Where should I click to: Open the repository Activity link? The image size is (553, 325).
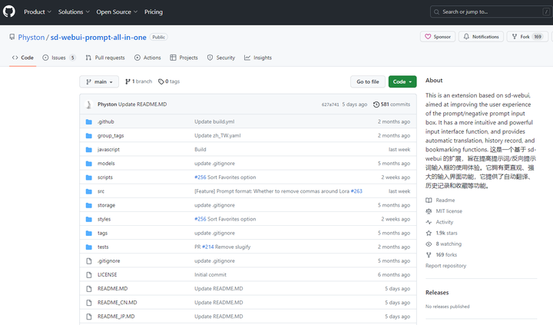click(x=439, y=222)
